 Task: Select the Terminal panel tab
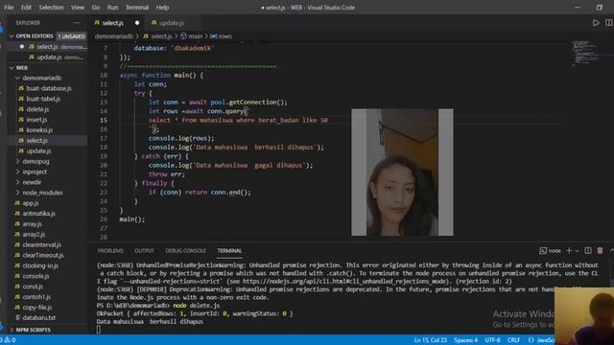[x=229, y=251]
